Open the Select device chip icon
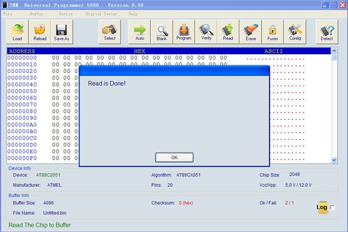The height and width of the screenshot is (232, 348). pyautogui.click(x=110, y=31)
